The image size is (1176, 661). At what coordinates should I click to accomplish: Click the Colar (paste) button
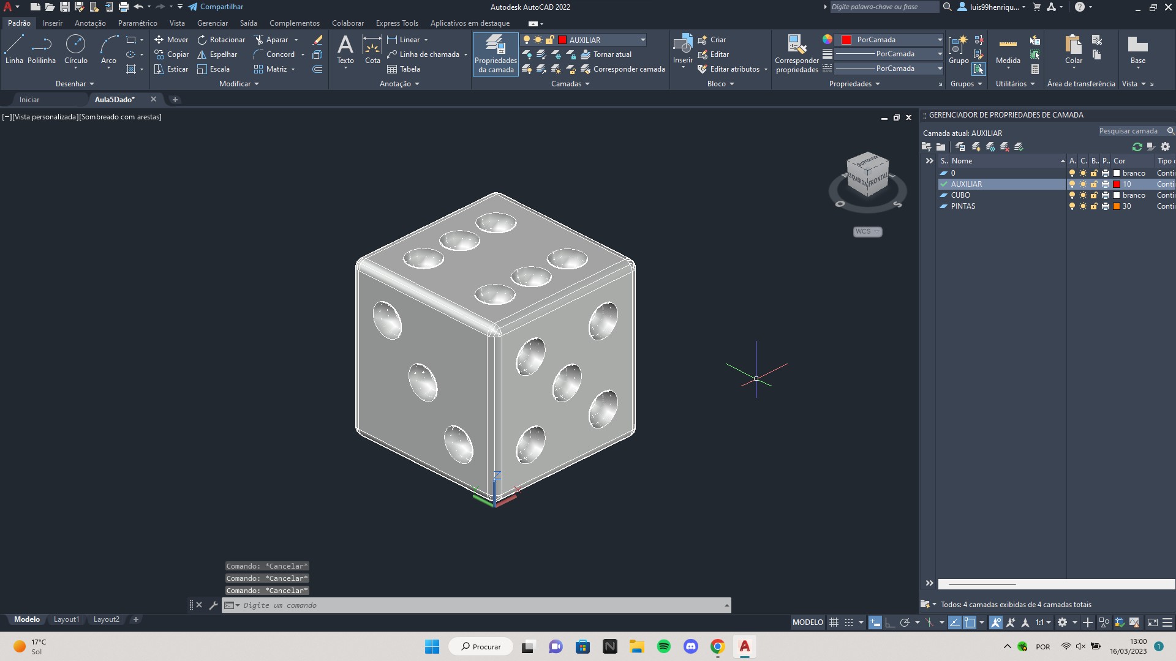tap(1073, 50)
